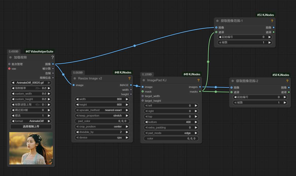Click the right arrow of the width field
The width and height of the screenshot is (296, 176).
coord(127,99)
